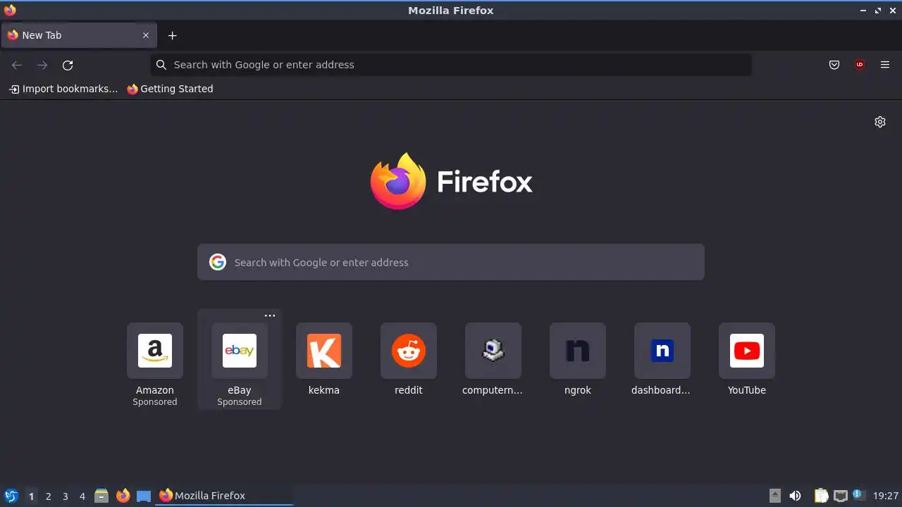The height and width of the screenshot is (507, 902).
Task: Launch the file manager from the panel
Action: click(101, 496)
